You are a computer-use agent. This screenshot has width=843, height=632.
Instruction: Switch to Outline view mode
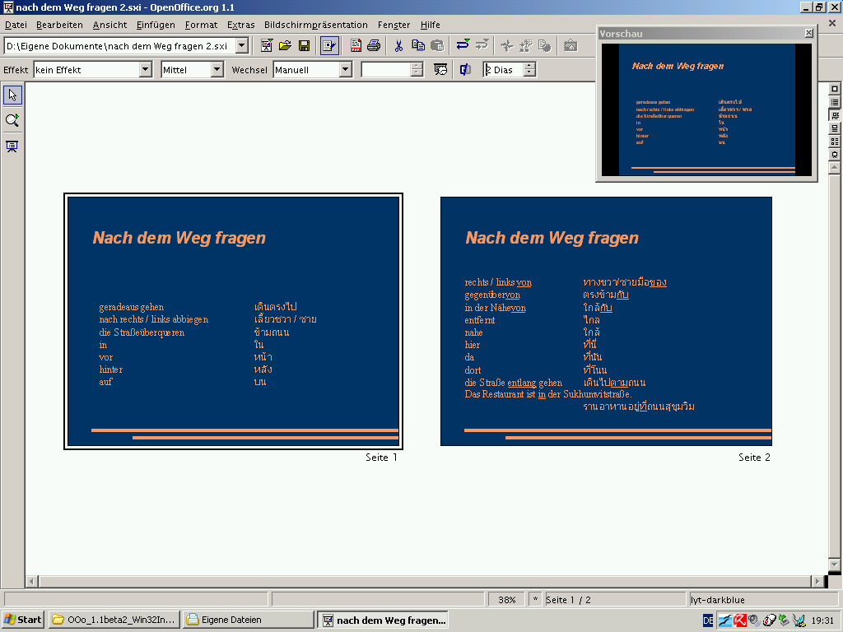[835, 102]
